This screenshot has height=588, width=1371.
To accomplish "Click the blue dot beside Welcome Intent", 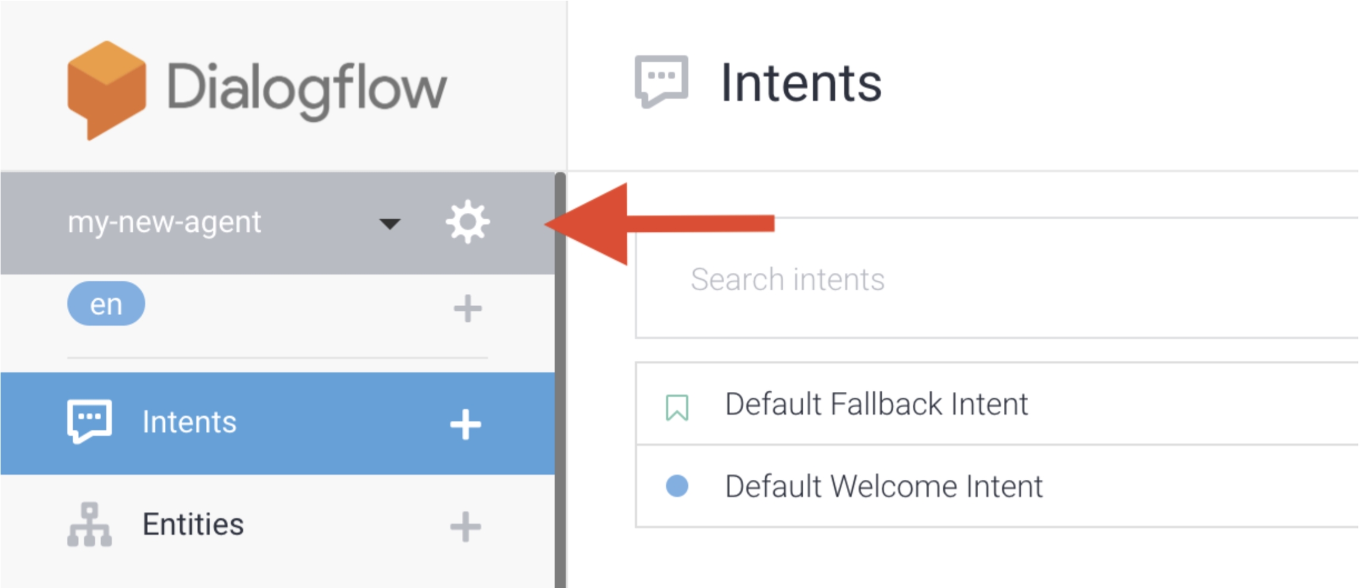I will pos(677,486).
